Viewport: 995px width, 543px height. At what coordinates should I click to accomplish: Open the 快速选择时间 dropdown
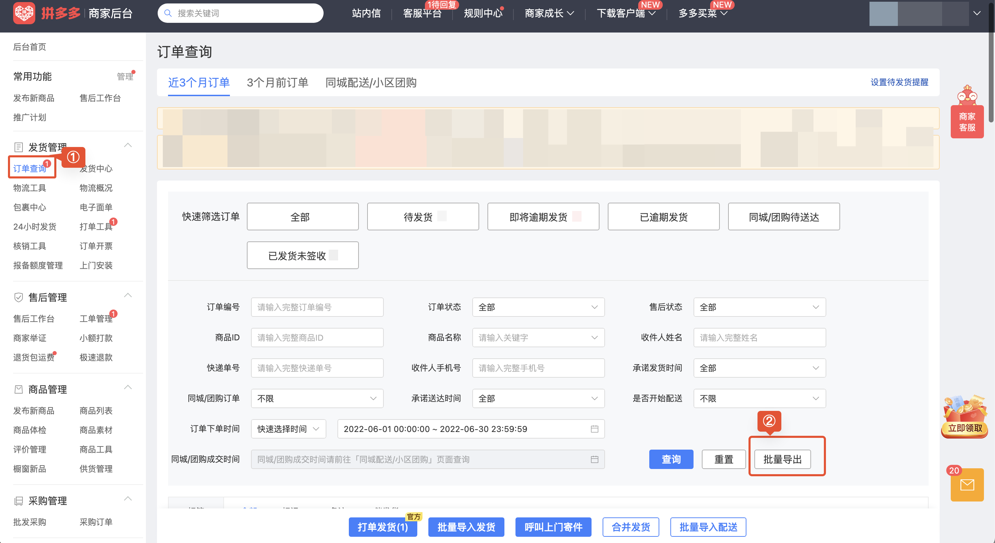pyautogui.click(x=289, y=429)
